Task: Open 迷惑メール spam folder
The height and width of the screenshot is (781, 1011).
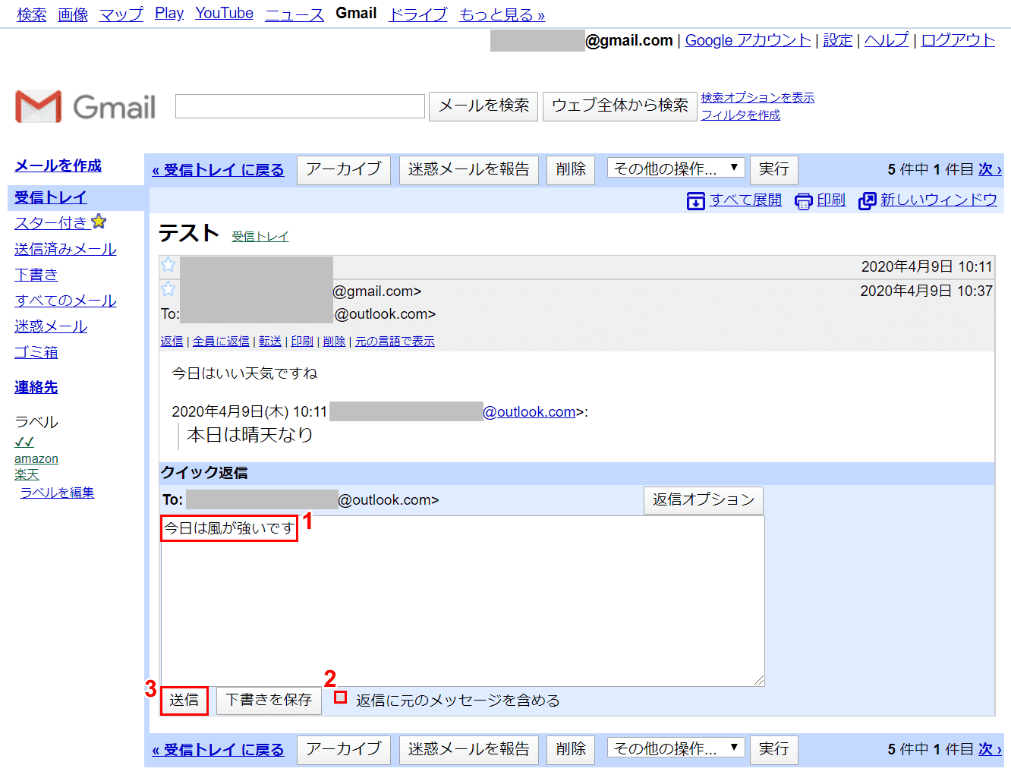Action: tap(51, 326)
